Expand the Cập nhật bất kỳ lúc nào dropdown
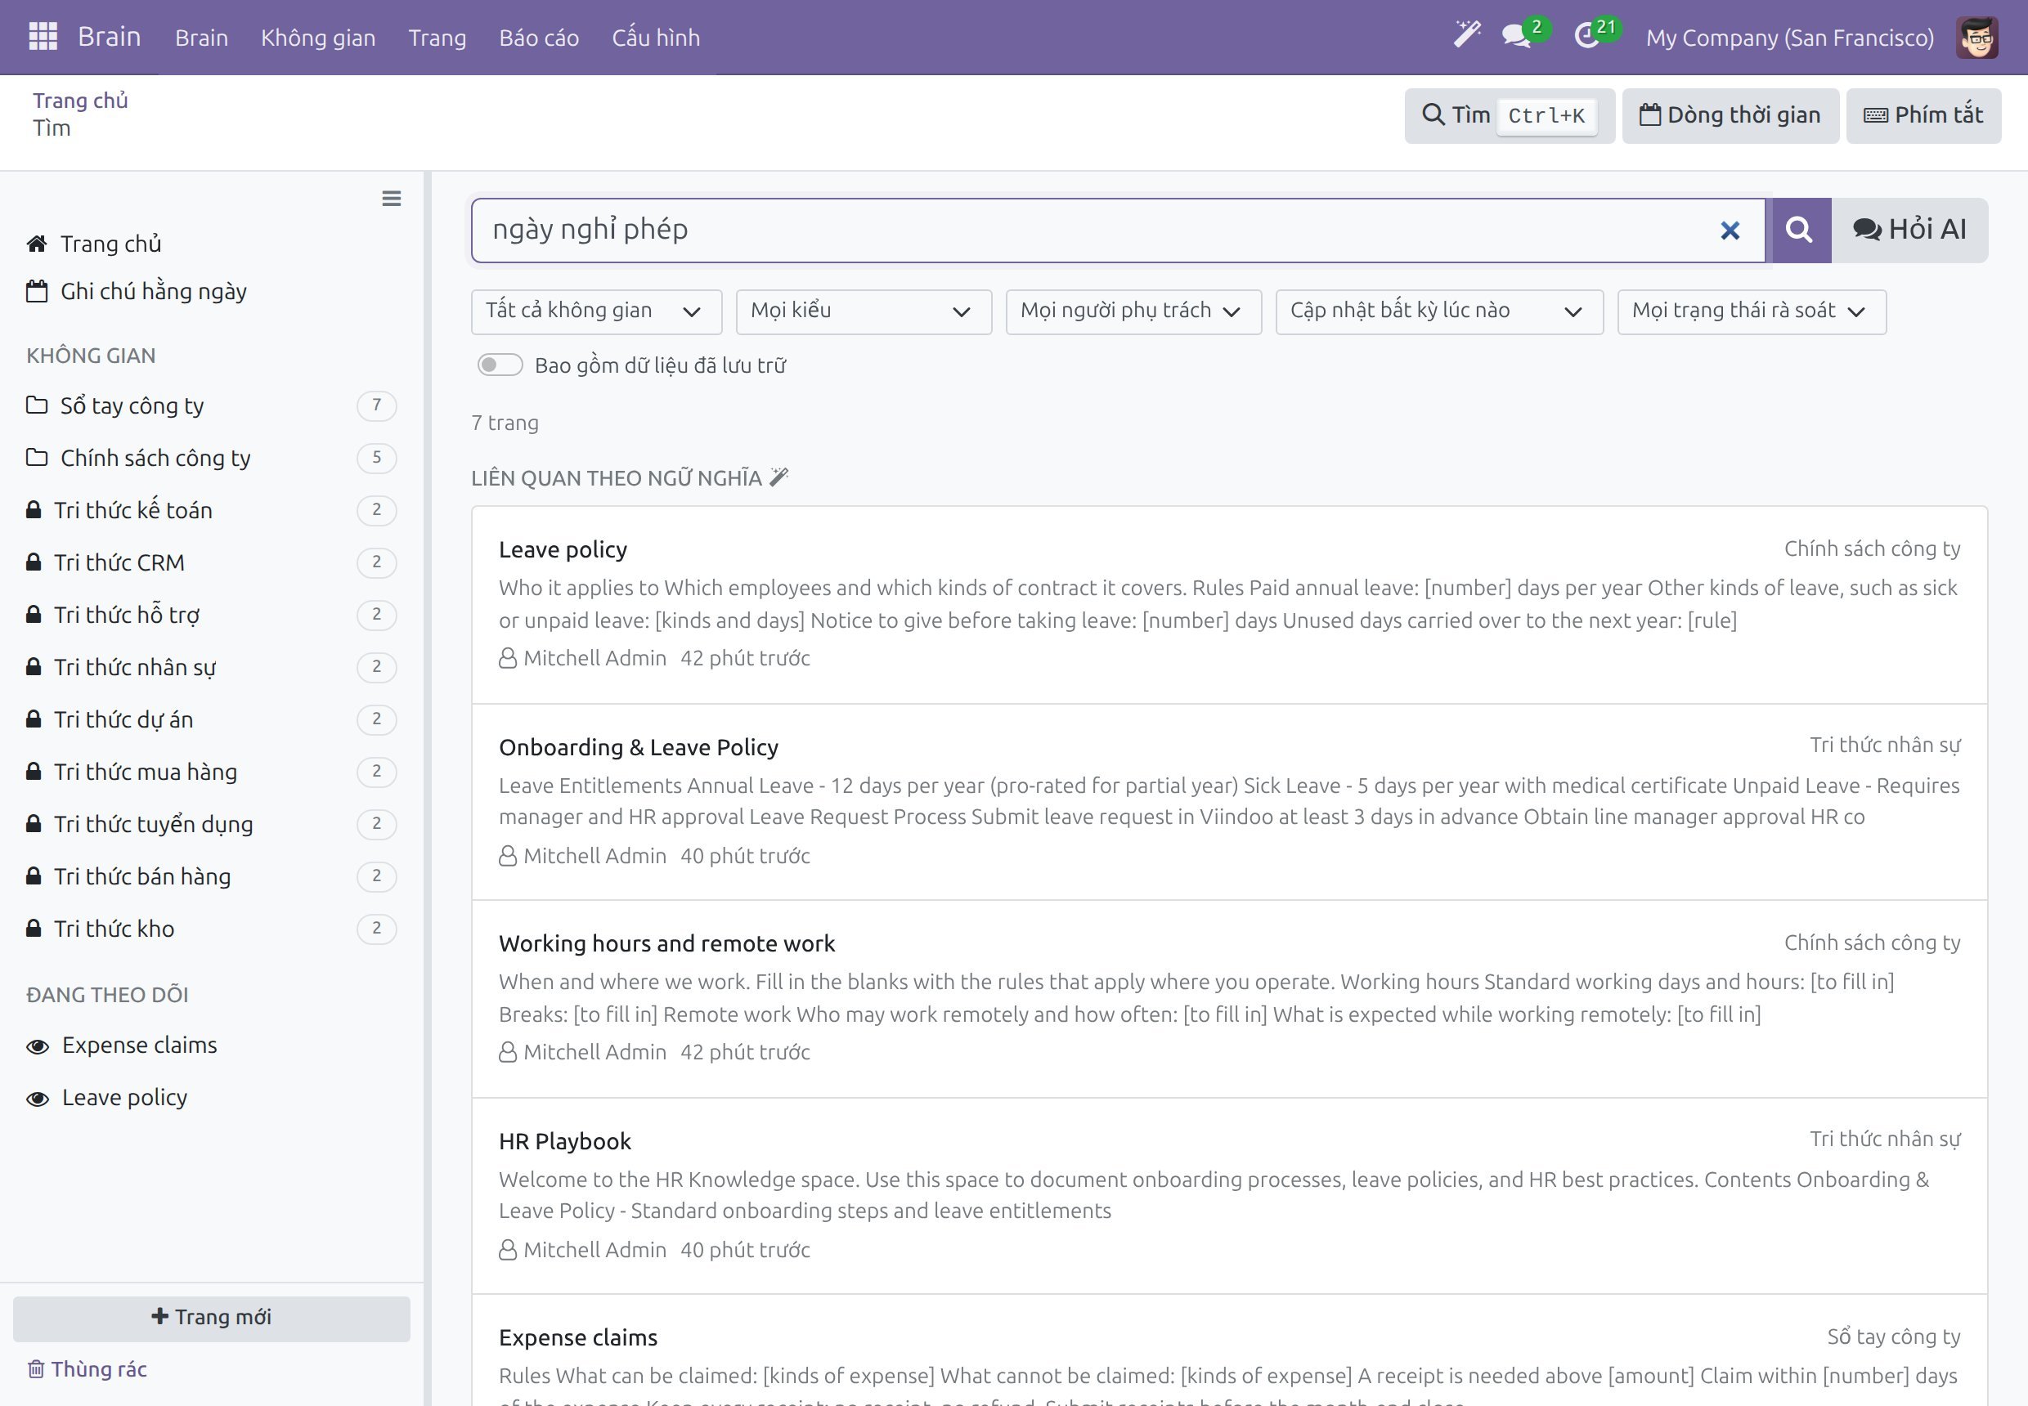2028x1406 pixels. [x=1439, y=312]
